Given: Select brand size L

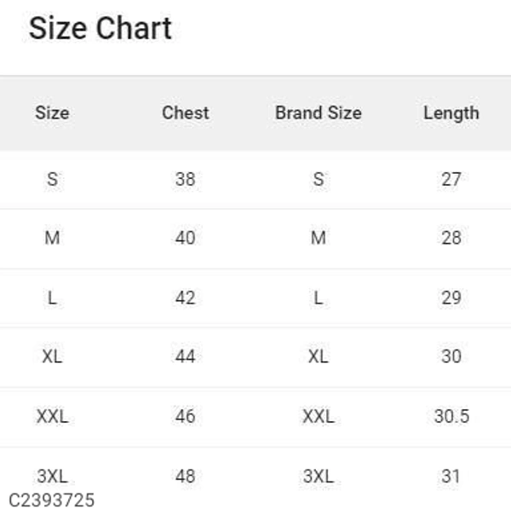Looking at the screenshot, I should pyautogui.click(x=318, y=297).
